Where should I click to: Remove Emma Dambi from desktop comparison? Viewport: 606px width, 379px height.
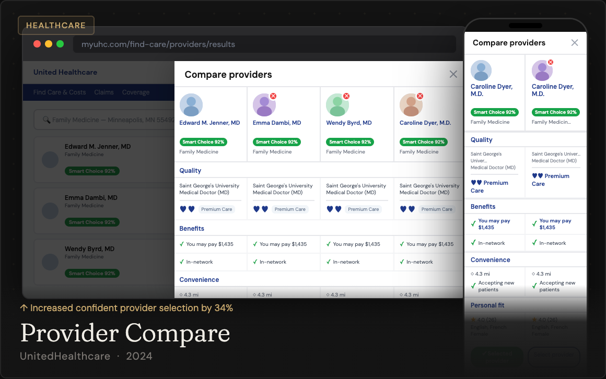pyautogui.click(x=273, y=96)
